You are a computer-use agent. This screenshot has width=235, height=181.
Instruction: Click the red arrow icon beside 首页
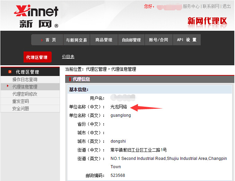pyautogui.click(x=42, y=40)
